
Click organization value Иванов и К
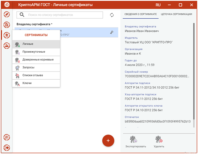click(x=133, y=54)
